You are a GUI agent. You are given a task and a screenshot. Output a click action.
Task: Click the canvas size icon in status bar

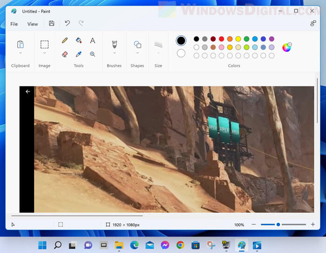click(108, 224)
